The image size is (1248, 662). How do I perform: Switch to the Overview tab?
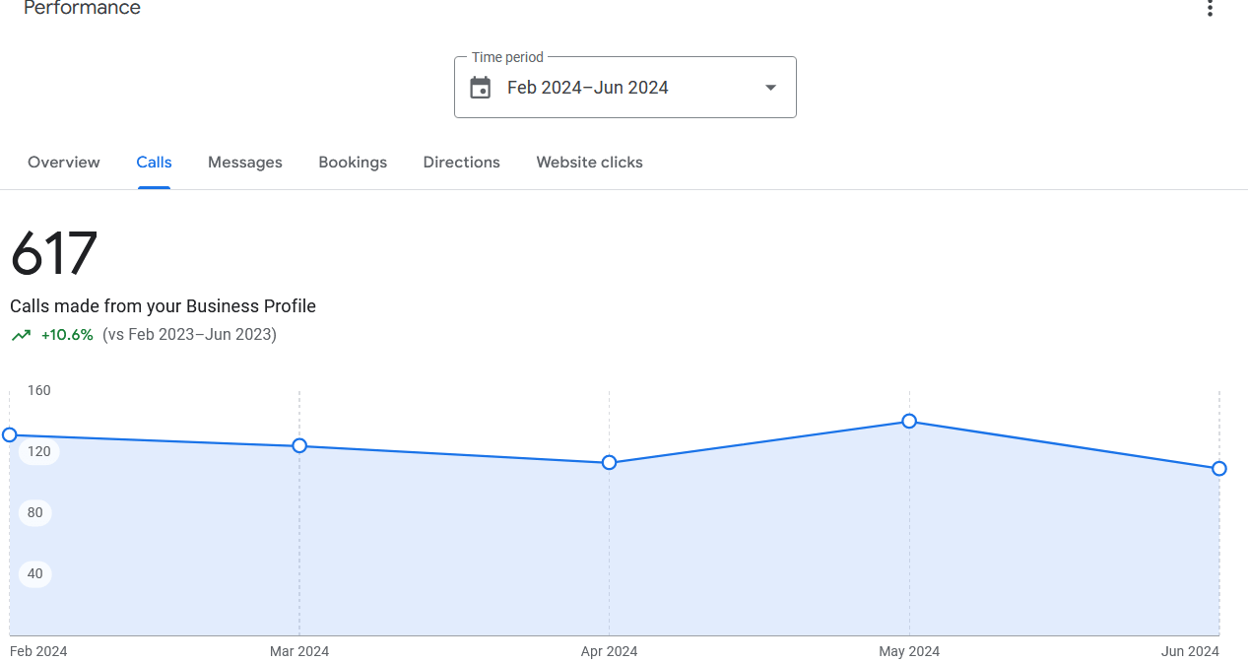pyautogui.click(x=64, y=163)
